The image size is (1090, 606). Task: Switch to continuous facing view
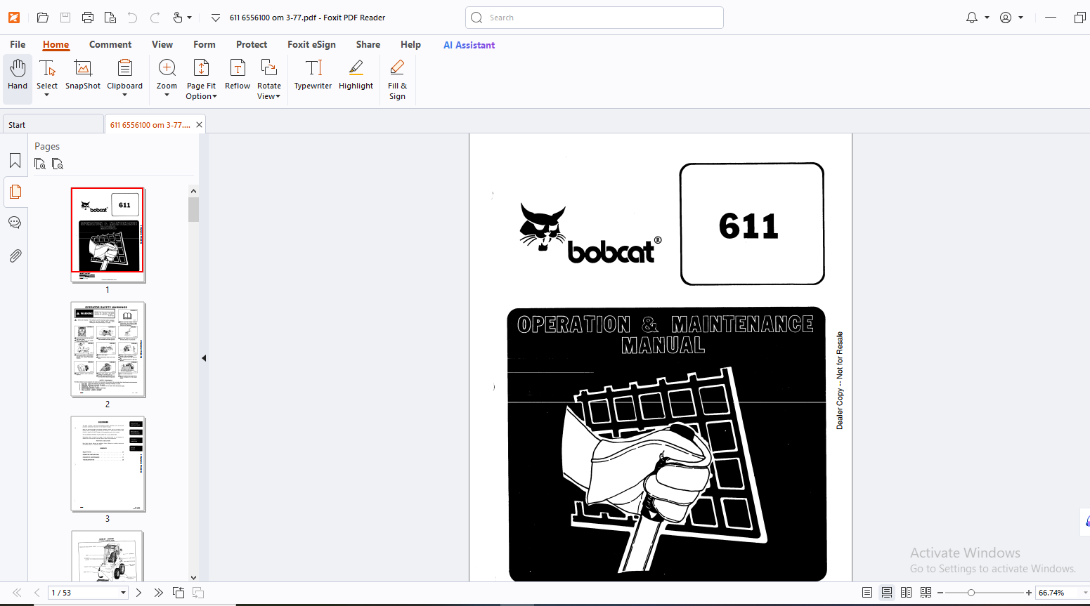tap(926, 593)
